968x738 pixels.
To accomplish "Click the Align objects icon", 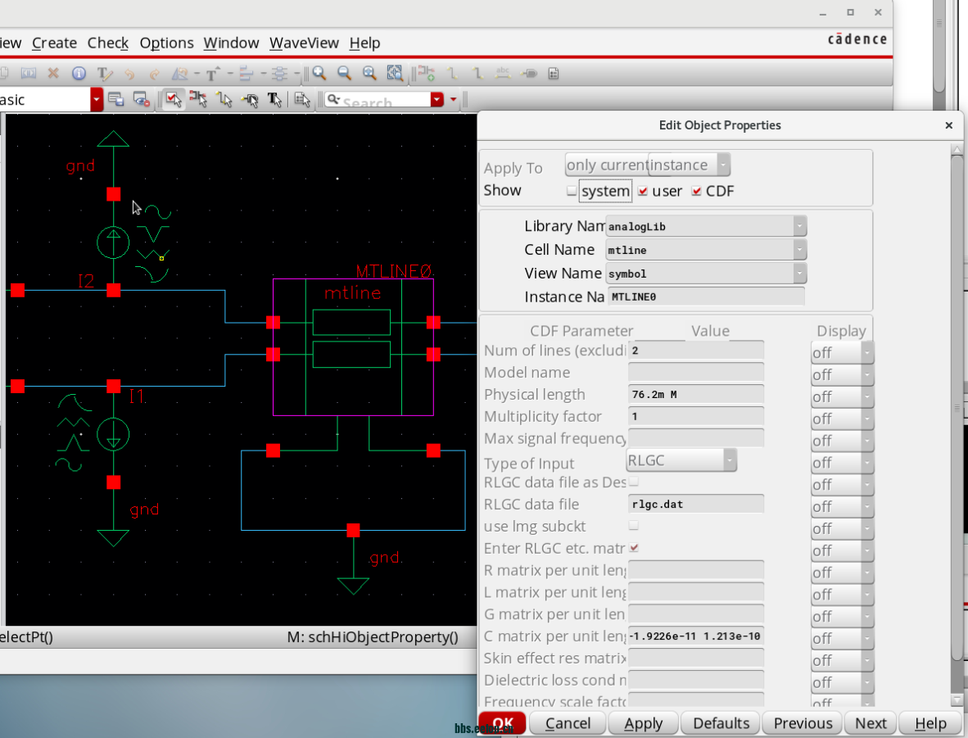I will [247, 74].
